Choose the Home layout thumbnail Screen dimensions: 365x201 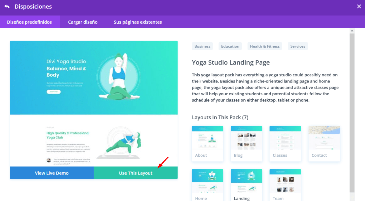click(x=207, y=185)
